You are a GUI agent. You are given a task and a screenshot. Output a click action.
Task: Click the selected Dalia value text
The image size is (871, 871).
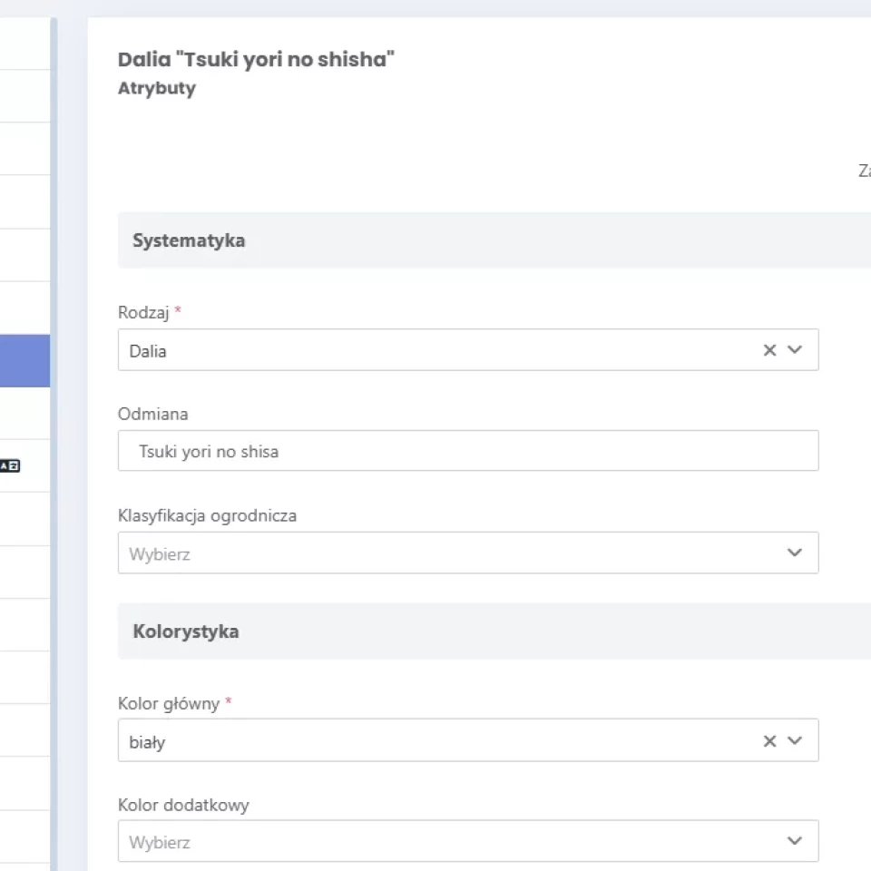click(148, 351)
